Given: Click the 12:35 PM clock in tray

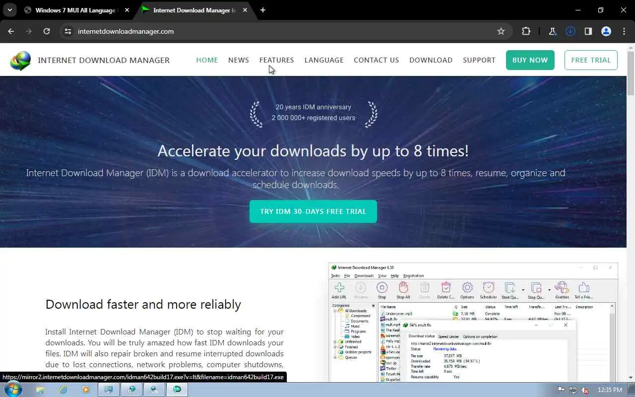Looking at the screenshot, I should (610, 390).
